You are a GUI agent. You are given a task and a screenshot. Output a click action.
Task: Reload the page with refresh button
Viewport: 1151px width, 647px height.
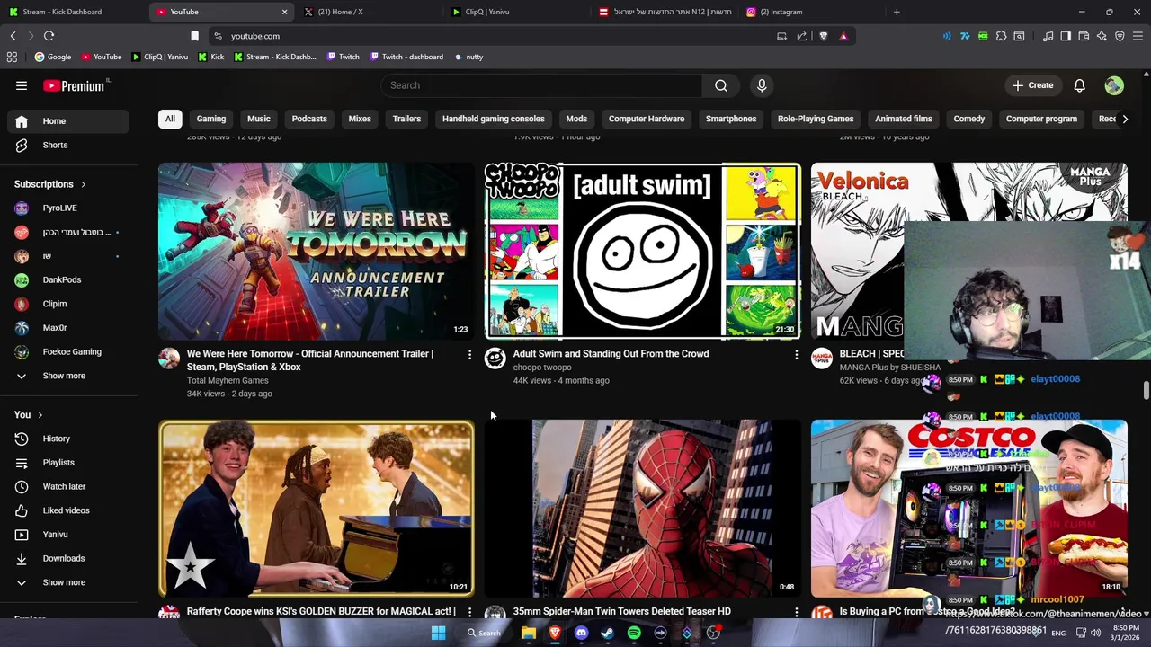[x=49, y=36]
